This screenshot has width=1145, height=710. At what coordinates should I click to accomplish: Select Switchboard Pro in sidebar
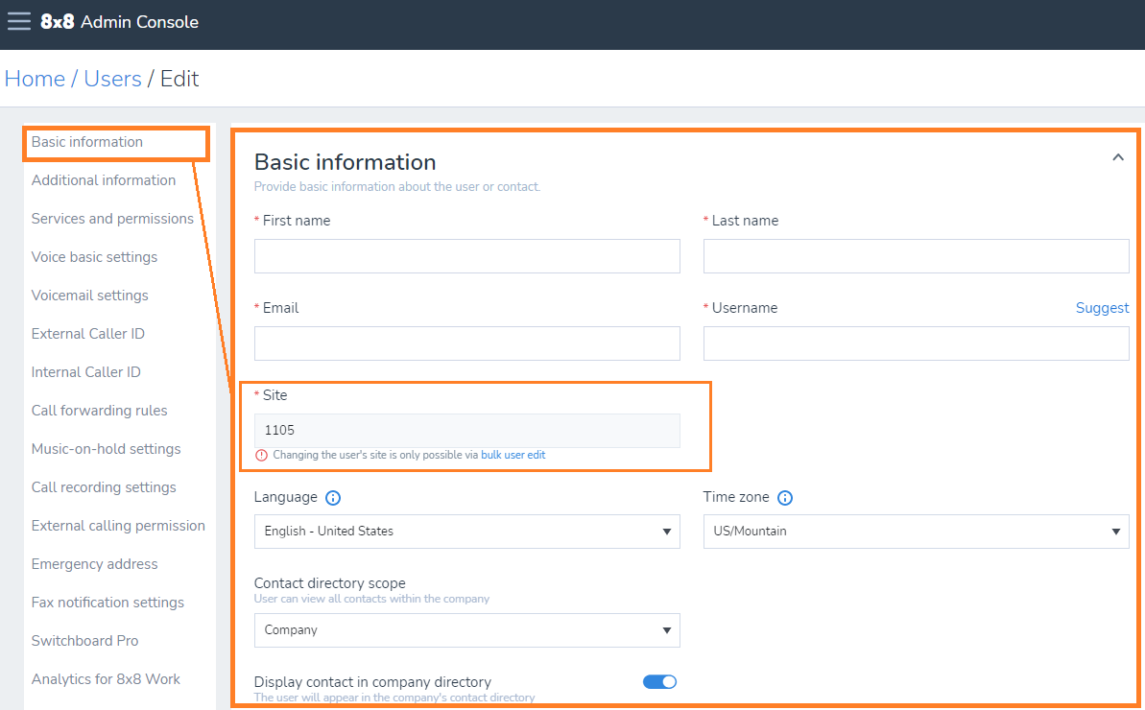(84, 641)
